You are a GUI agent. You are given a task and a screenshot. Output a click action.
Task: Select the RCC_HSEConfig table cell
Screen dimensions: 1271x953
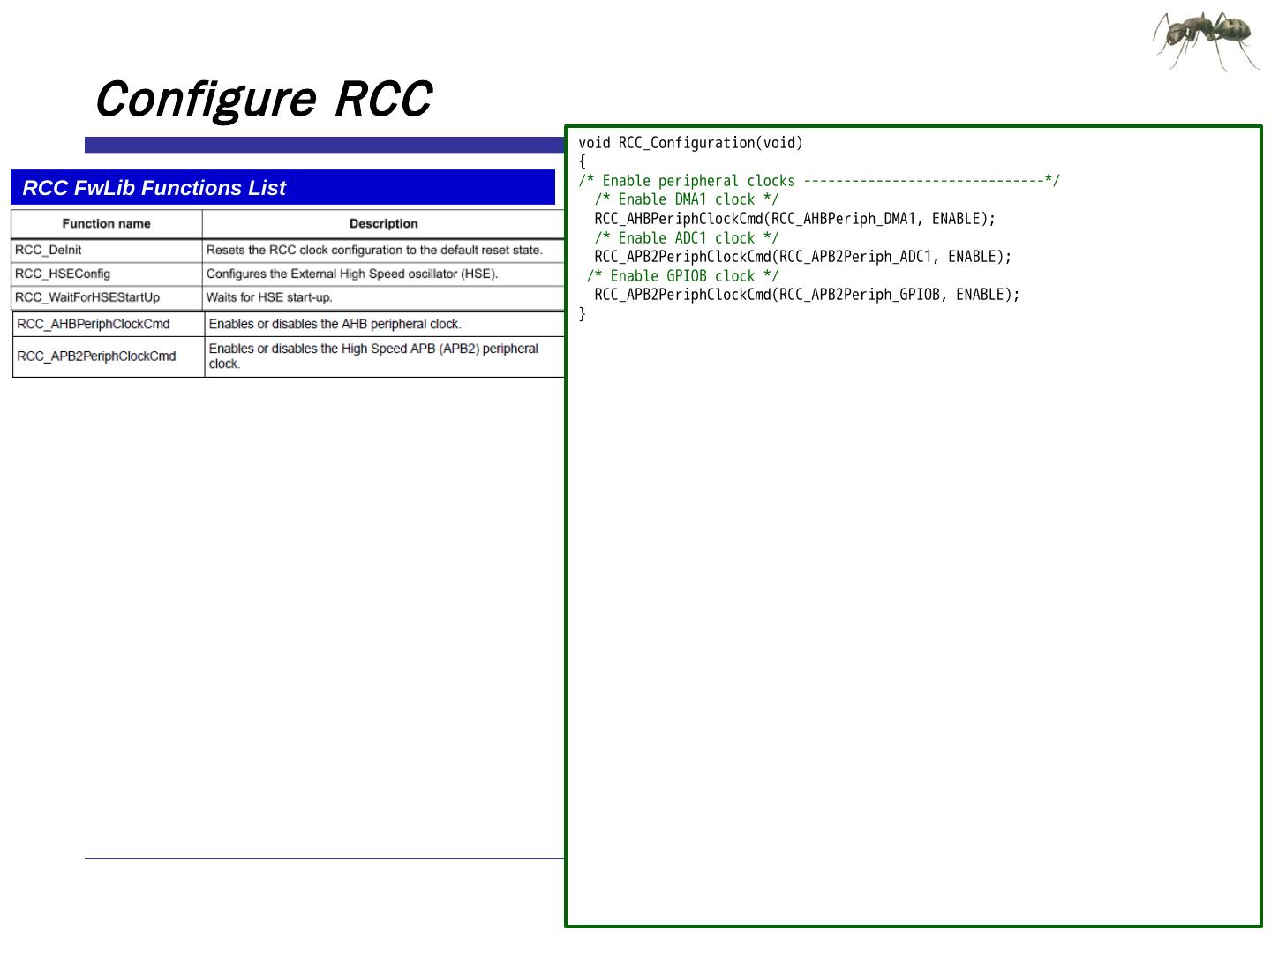106,274
